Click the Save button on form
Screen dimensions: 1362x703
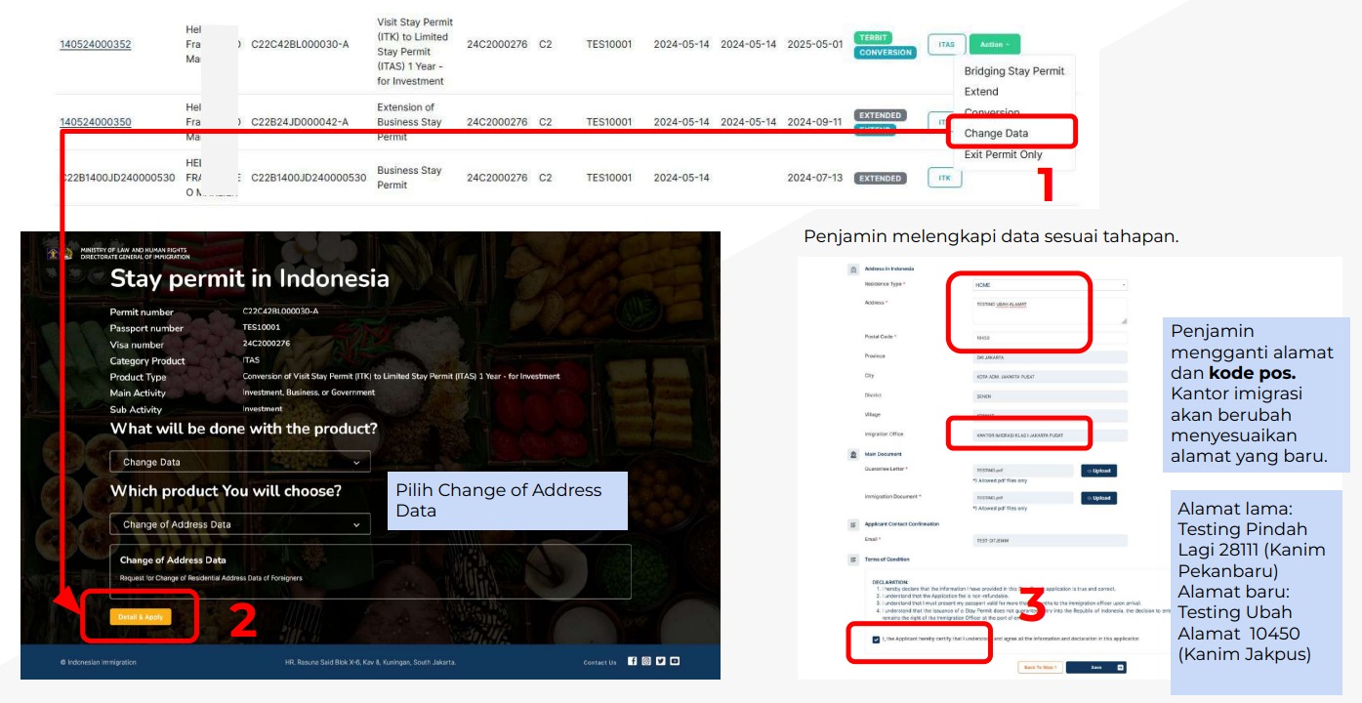pos(1095,668)
